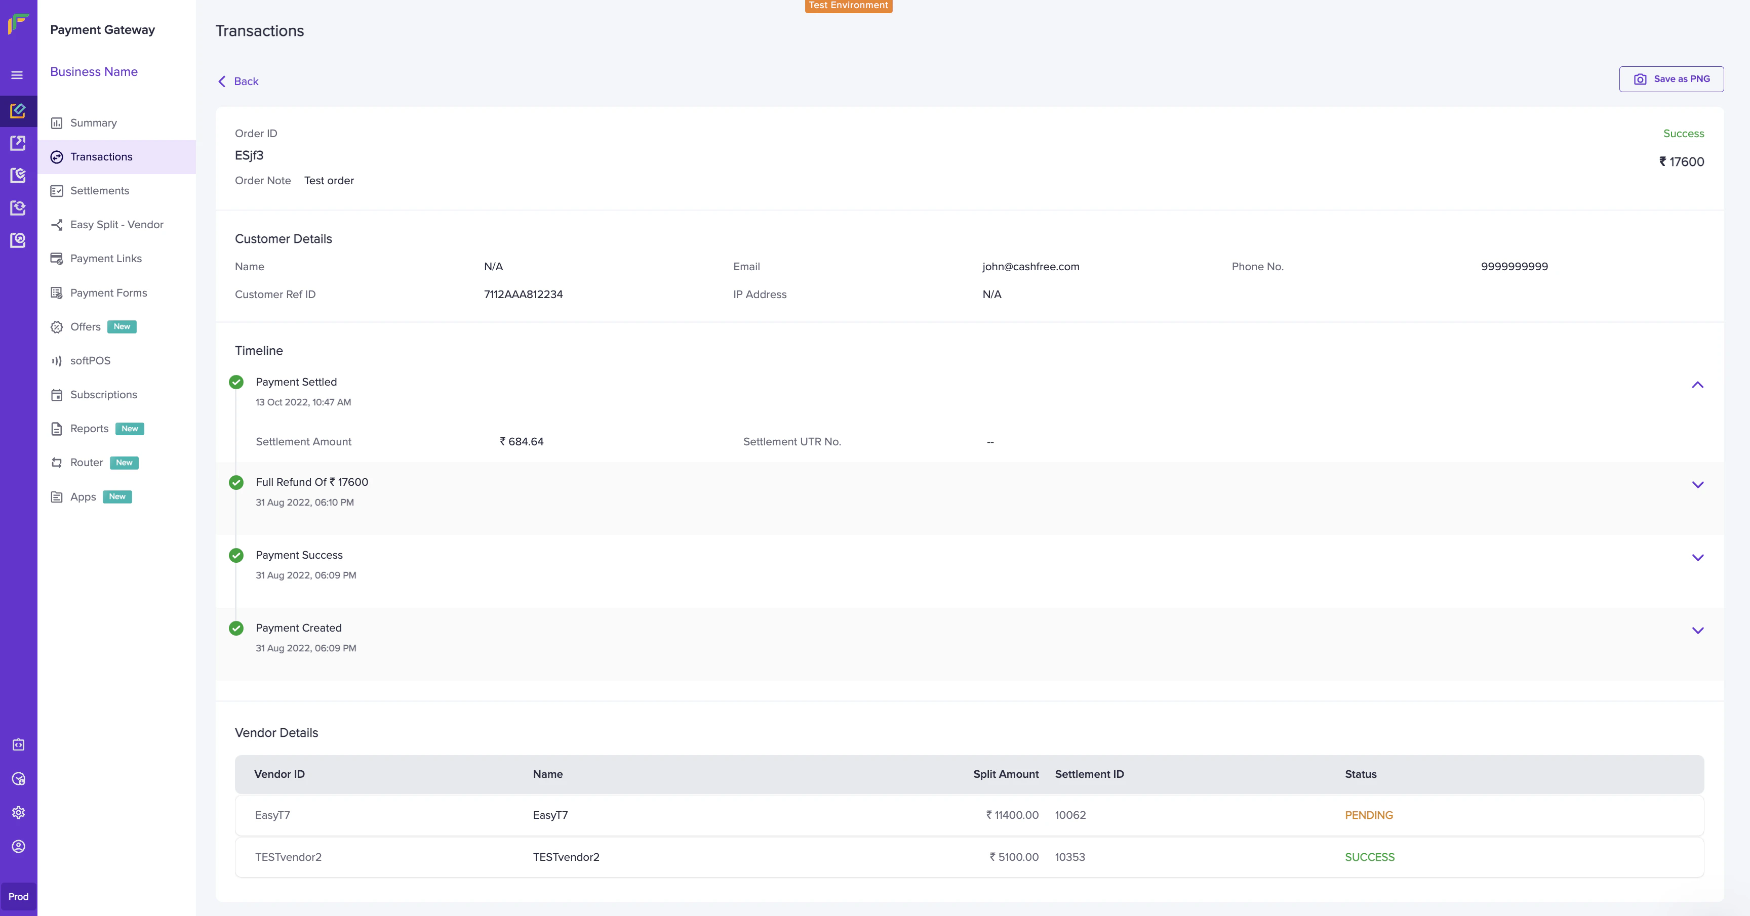Click the Prod environment switch
This screenshot has height=916, width=1750.
[x=18, y=896]
